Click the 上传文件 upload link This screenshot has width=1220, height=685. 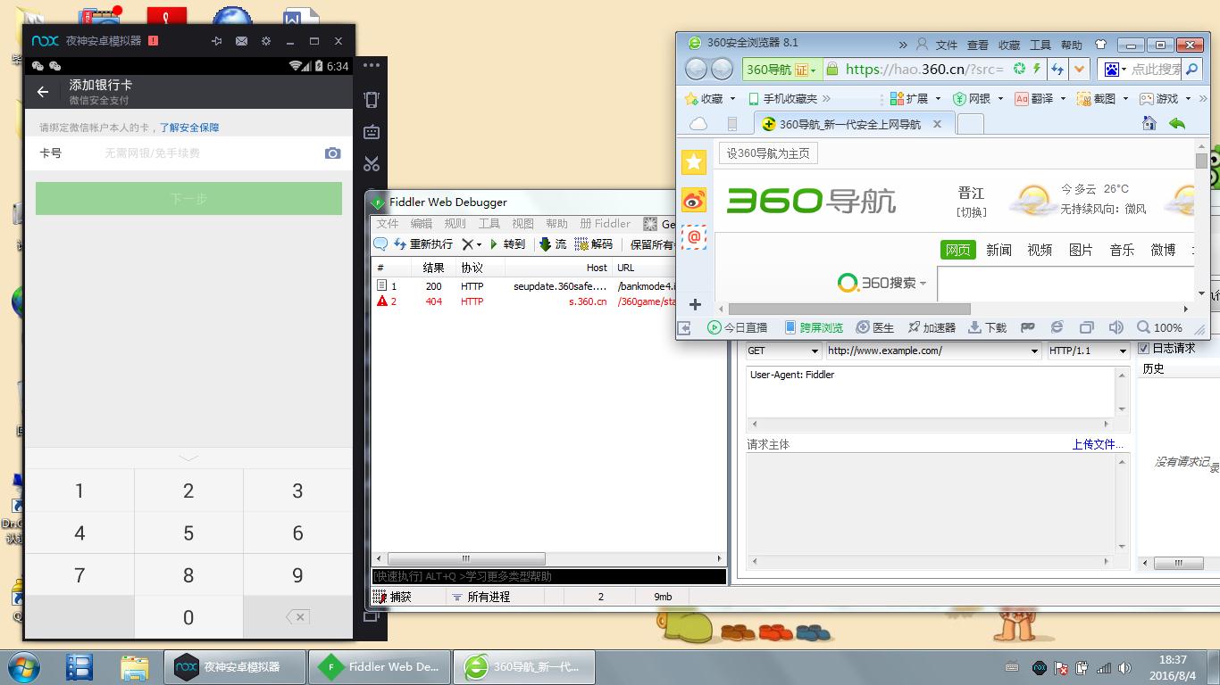[1098, 444]
